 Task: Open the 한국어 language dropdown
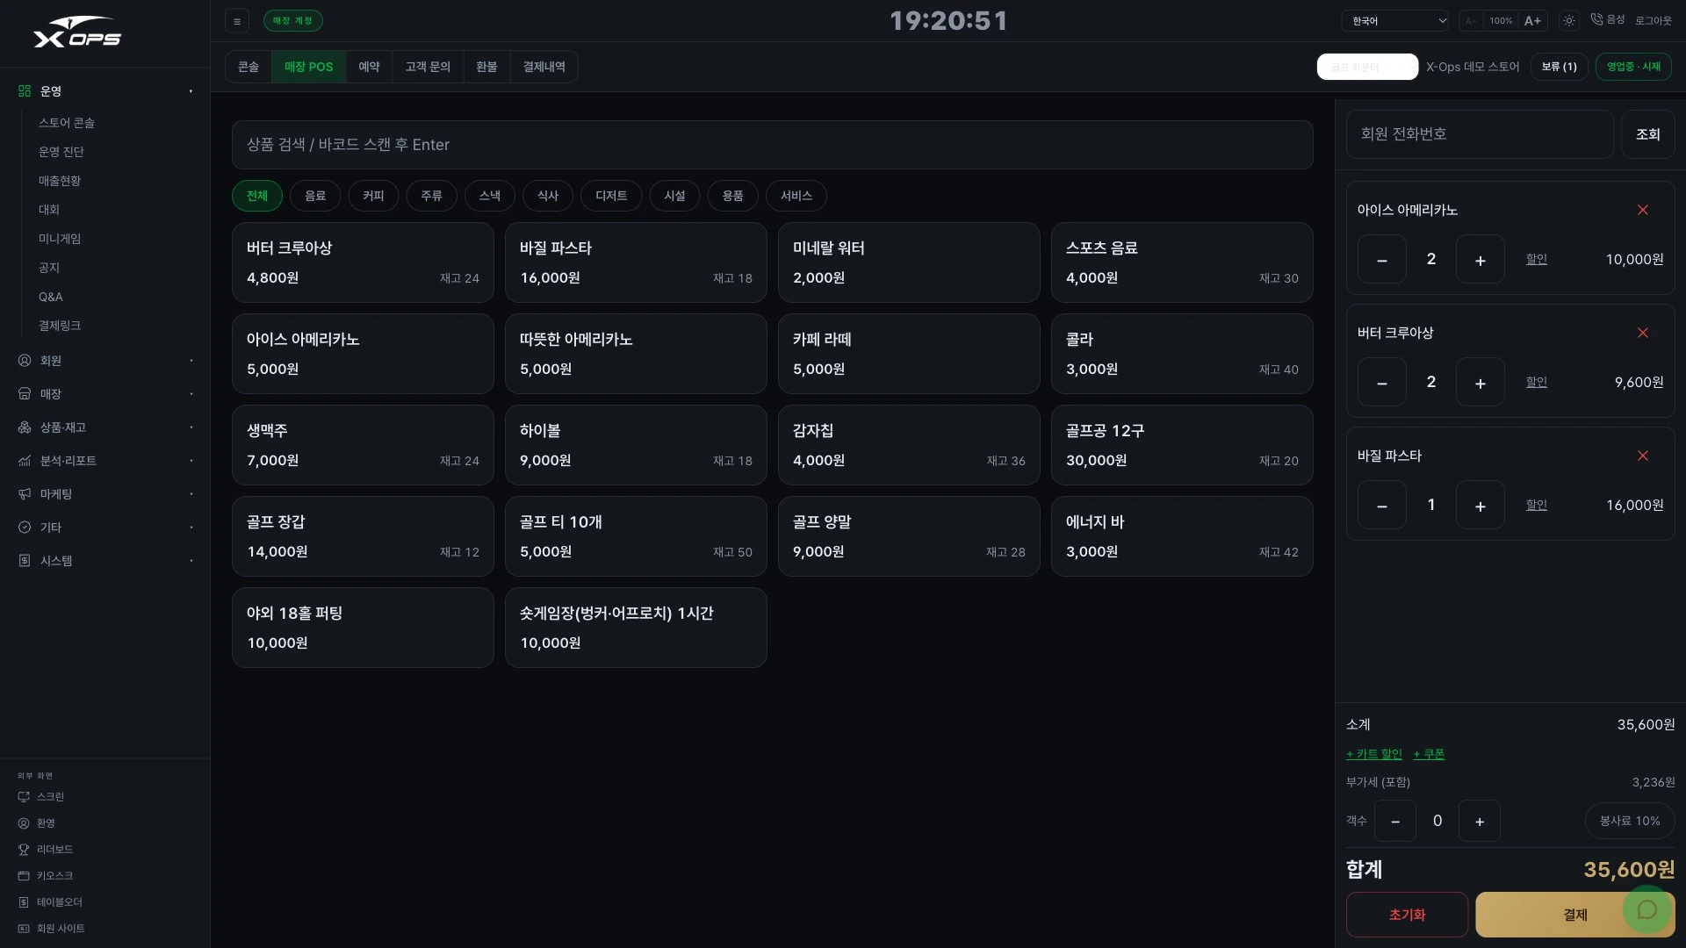(1394, 20)
